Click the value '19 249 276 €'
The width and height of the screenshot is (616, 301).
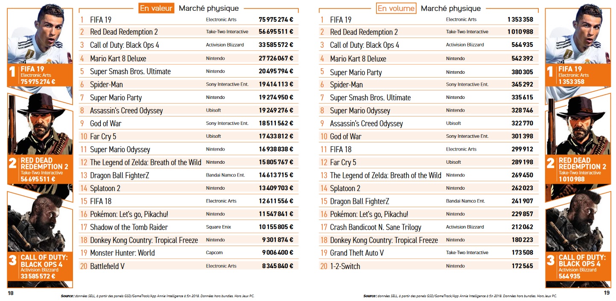pos(276,110)
